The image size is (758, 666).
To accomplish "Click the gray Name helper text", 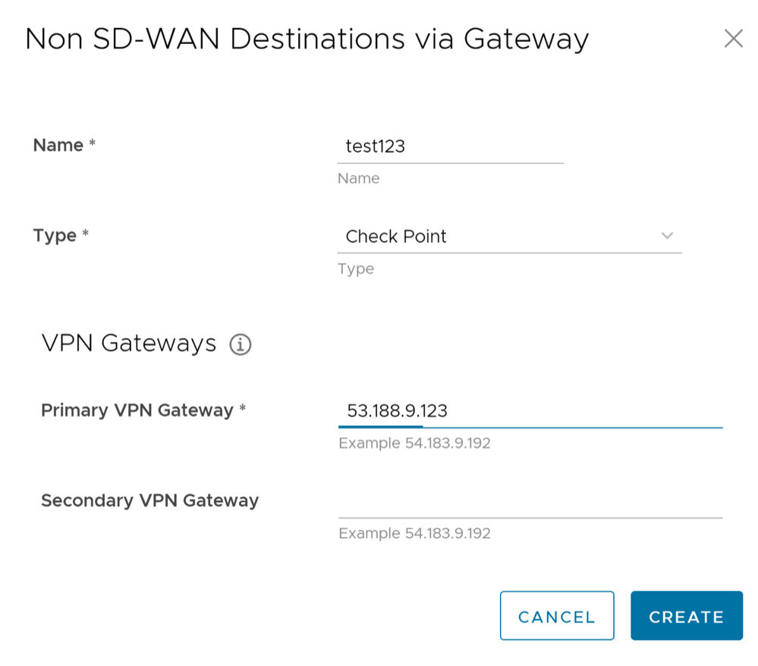I will tap(358, 178).
